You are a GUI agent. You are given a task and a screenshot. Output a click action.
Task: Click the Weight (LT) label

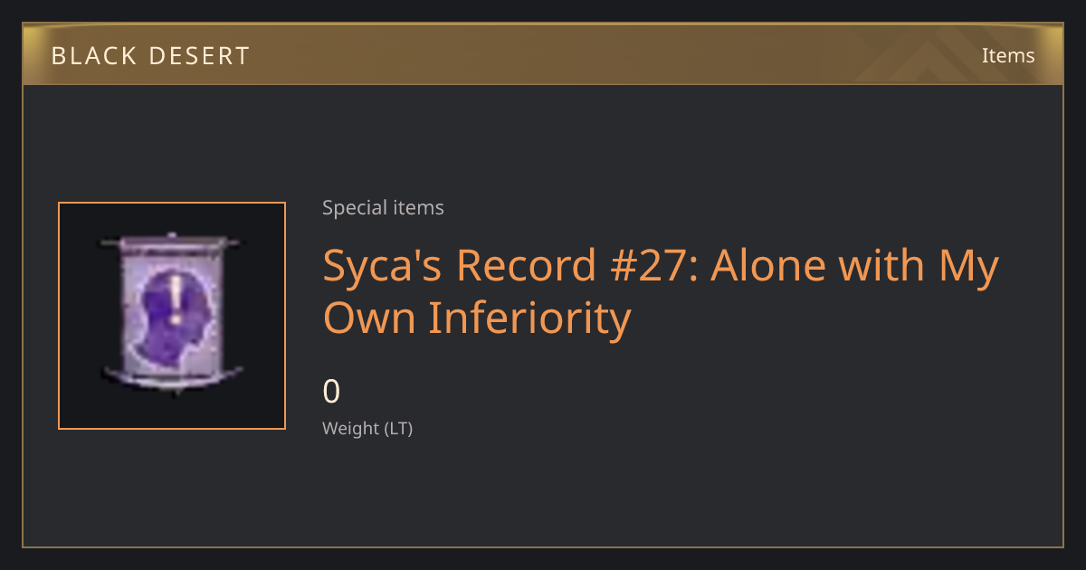coord(367,428)
